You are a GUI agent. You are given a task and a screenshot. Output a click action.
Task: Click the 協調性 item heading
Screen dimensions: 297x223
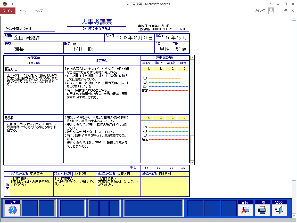coord(11,69)
